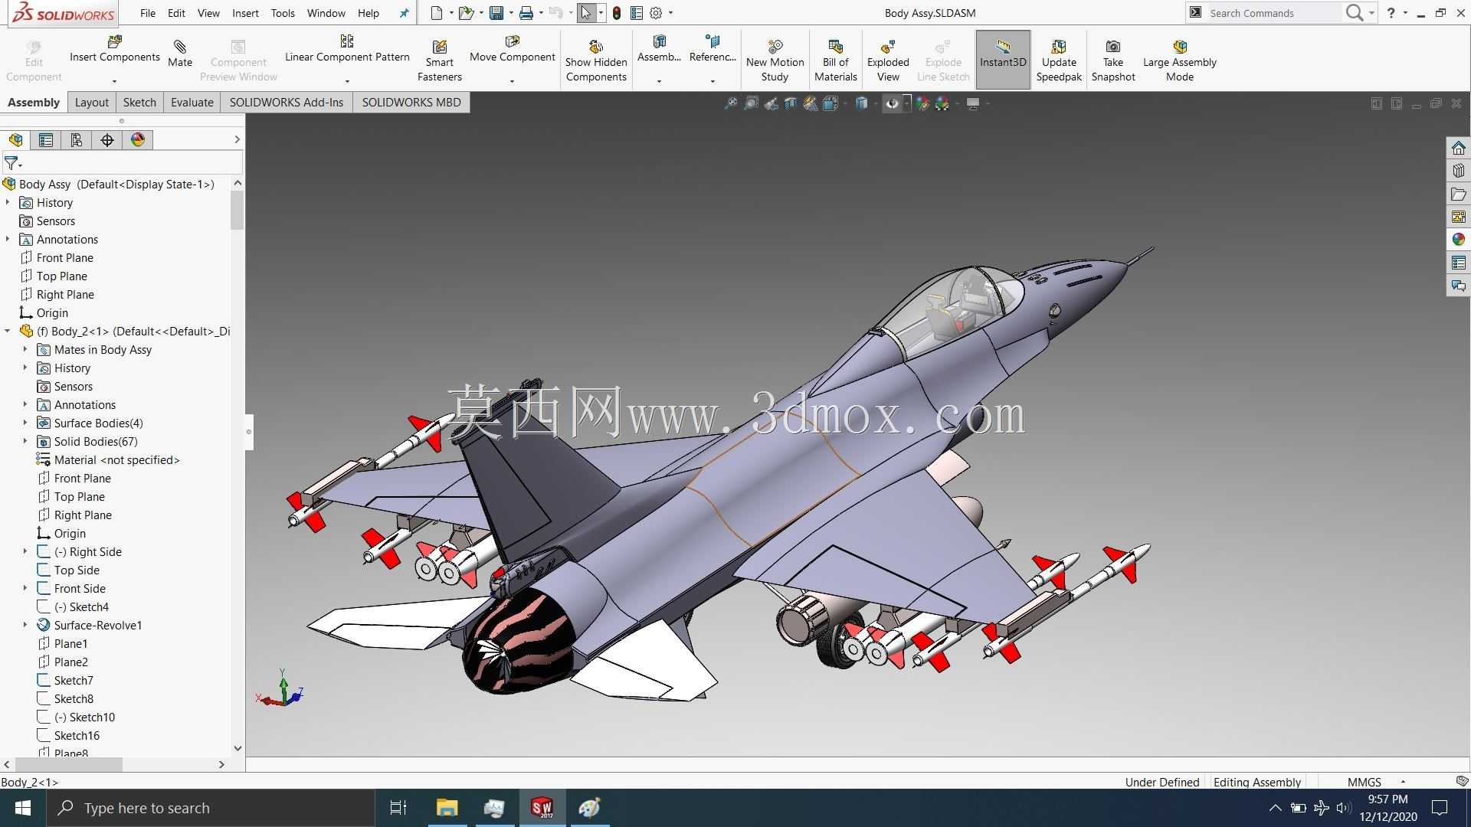The height and width of the screenshot is (827, 1471).
Task: Switch to the Evaluate tab
Action: (x=192, y=102)
